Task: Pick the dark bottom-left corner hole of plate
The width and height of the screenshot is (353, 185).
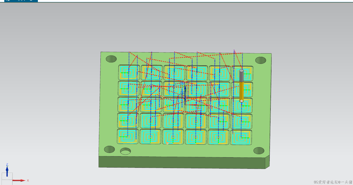Action: point(110,149)
